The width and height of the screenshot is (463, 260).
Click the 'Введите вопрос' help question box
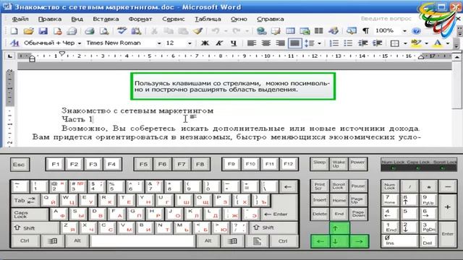pyautogui.click(x=386, y=19)
